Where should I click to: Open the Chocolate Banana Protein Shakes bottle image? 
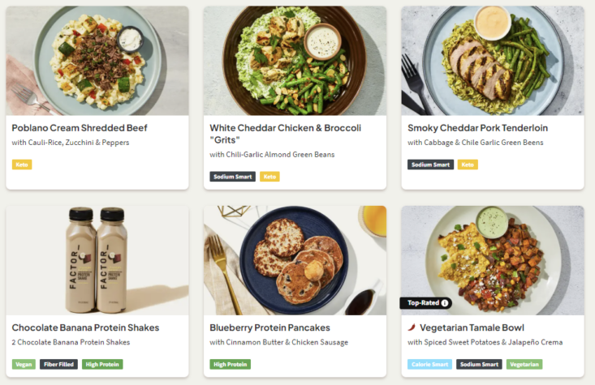coord(97,260)
